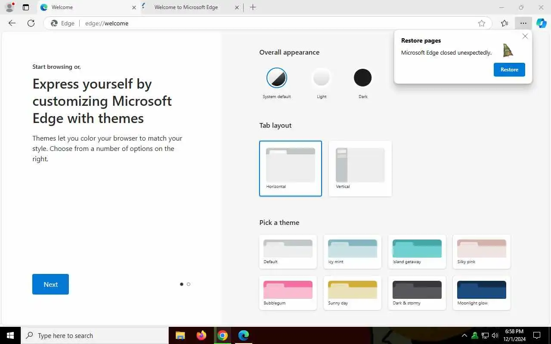
Task: Switch to the Welcome tab
Action: [x=88, y=7]
